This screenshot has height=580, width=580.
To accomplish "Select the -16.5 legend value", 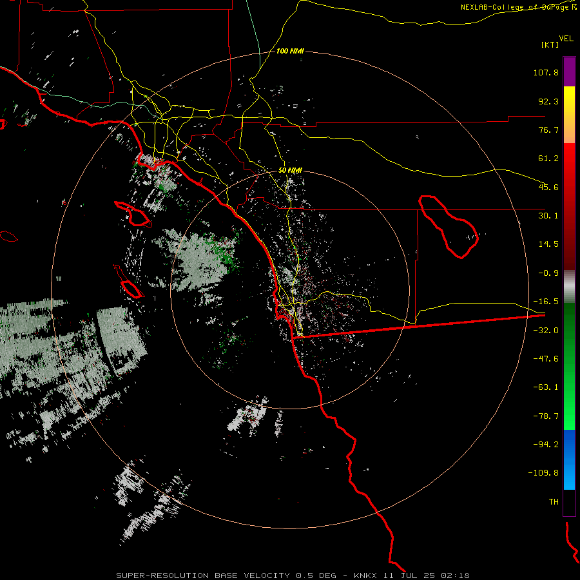I will coord(546,302).
